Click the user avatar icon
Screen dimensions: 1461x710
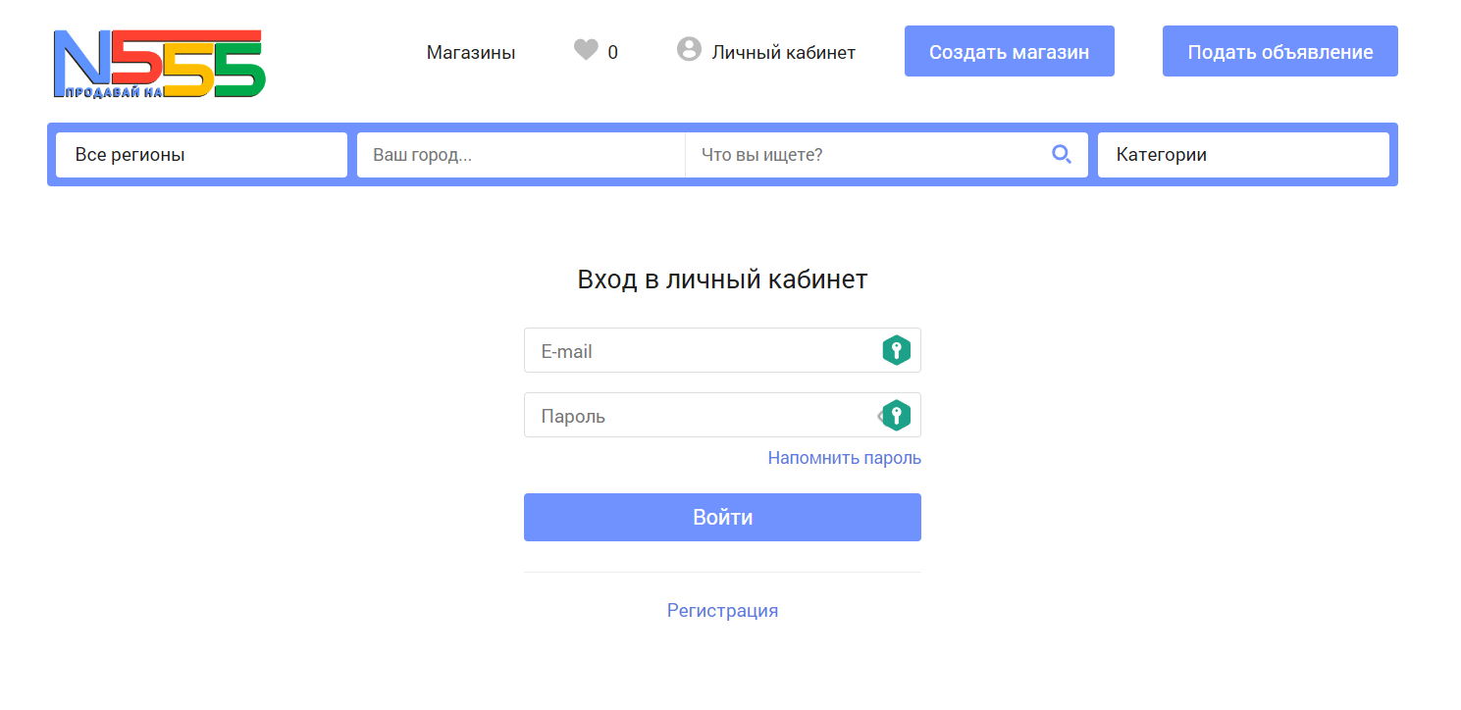(689, 49)
